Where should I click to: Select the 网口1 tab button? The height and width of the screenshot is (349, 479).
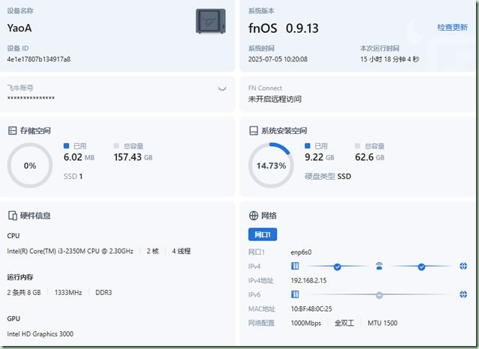click(263, 234)
